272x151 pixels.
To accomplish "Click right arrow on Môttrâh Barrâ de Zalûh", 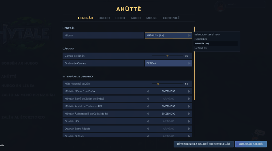I will (x=189, y=99).
